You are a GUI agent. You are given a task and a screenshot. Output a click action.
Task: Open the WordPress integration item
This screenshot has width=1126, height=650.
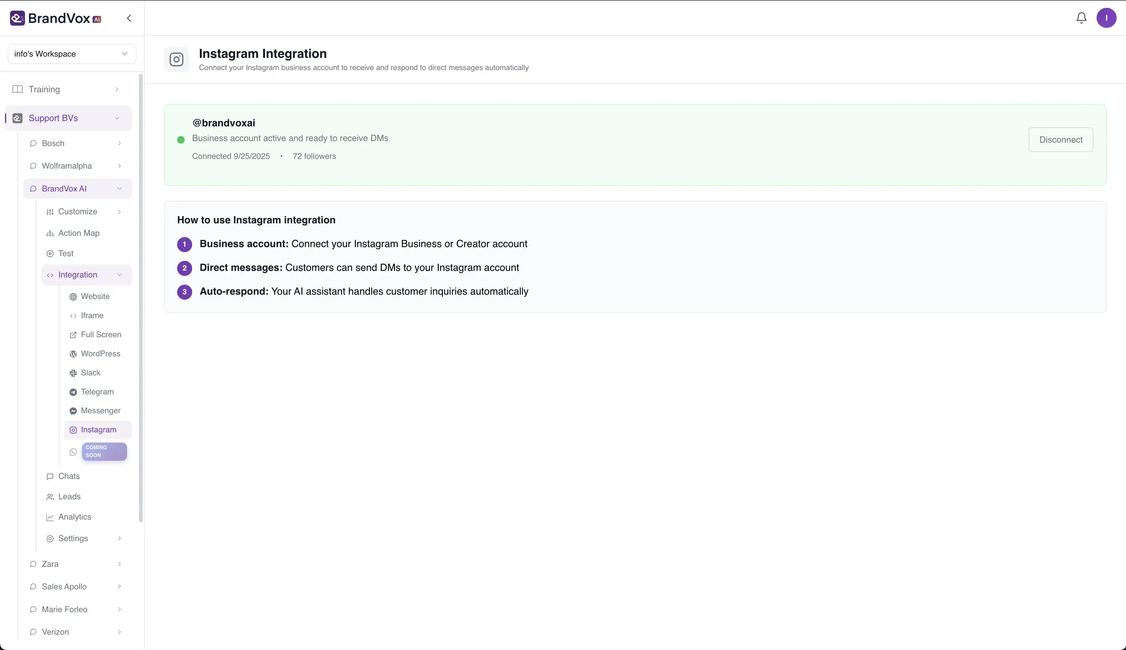[x=98, y=353]
